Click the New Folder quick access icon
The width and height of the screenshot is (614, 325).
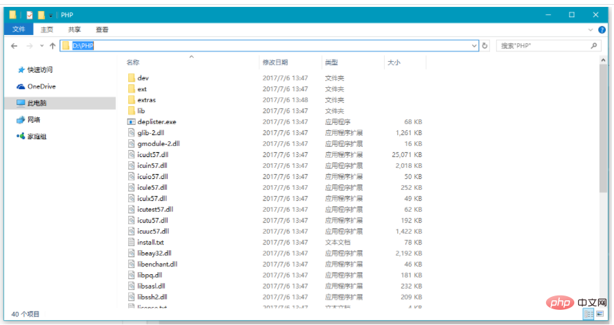(x=41, y=15)
